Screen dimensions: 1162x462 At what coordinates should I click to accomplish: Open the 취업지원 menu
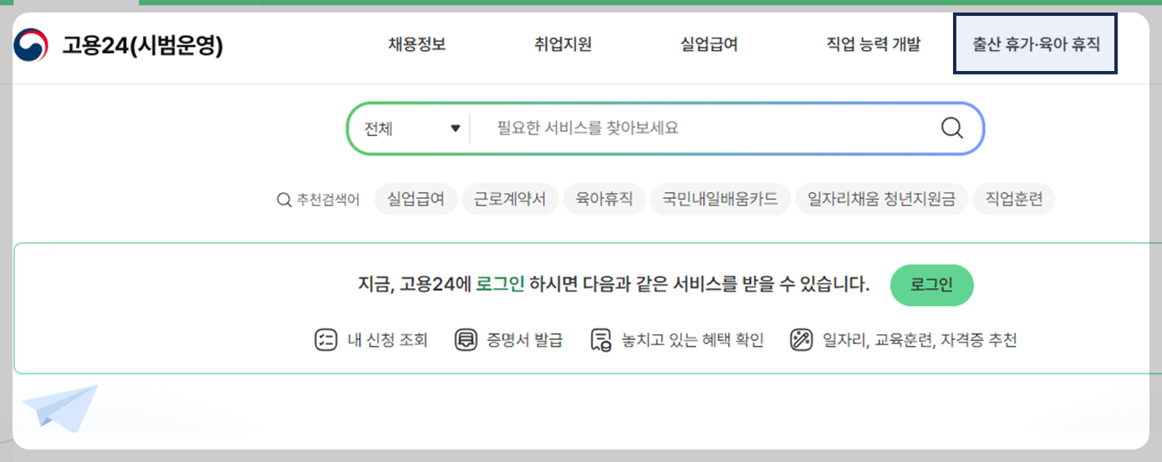(563, 45)
